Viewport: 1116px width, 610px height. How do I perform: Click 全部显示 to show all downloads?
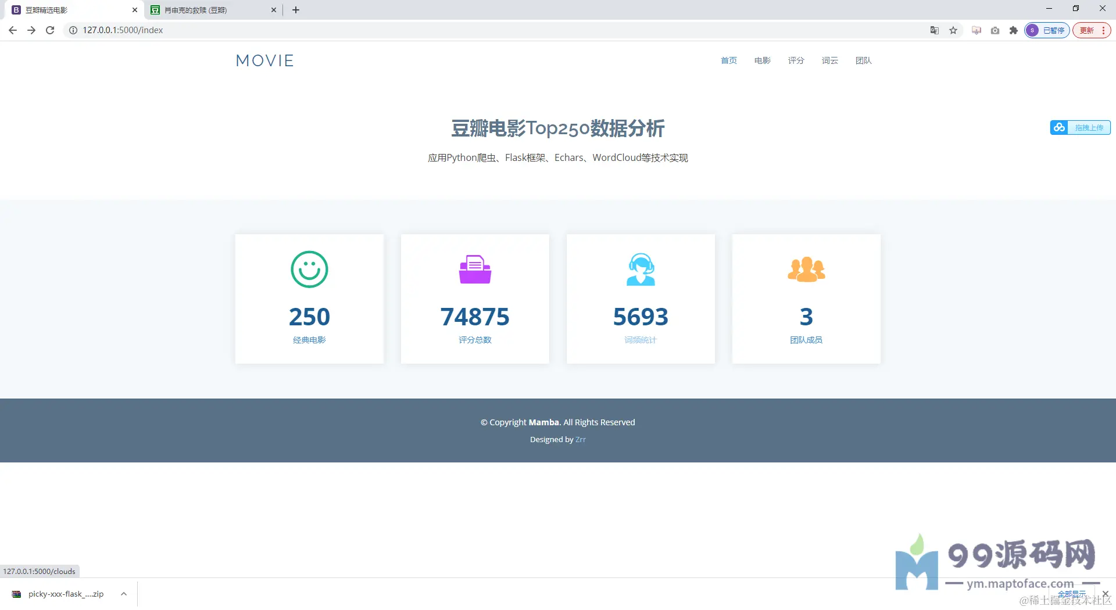coord(1072,594)
